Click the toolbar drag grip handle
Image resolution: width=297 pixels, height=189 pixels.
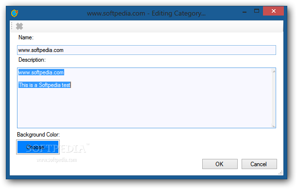(12, 26)
